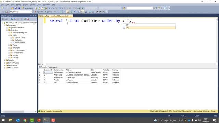The height and width of the screenshot is (123, 219).
Task: Click the Increase Indent icon
Action: click(x=100, y=12)
